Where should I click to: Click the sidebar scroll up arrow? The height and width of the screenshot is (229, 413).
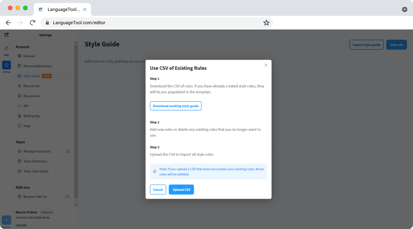(76, 43)
